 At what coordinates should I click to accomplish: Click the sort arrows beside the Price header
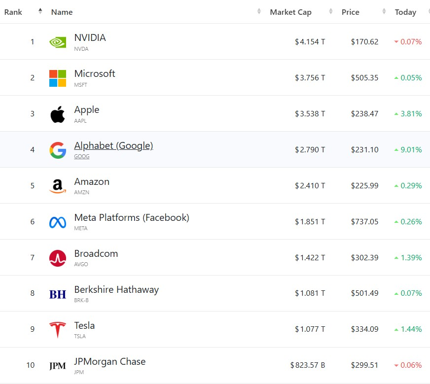click(384, 11)
